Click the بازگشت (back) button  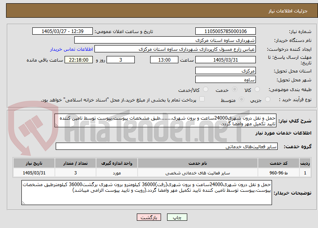[149, 217]
